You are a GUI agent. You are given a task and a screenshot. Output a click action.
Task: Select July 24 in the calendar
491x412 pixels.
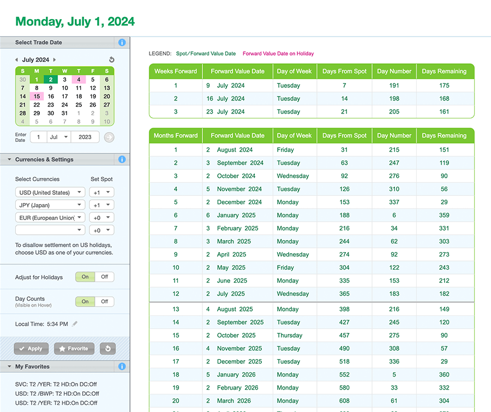64,105
